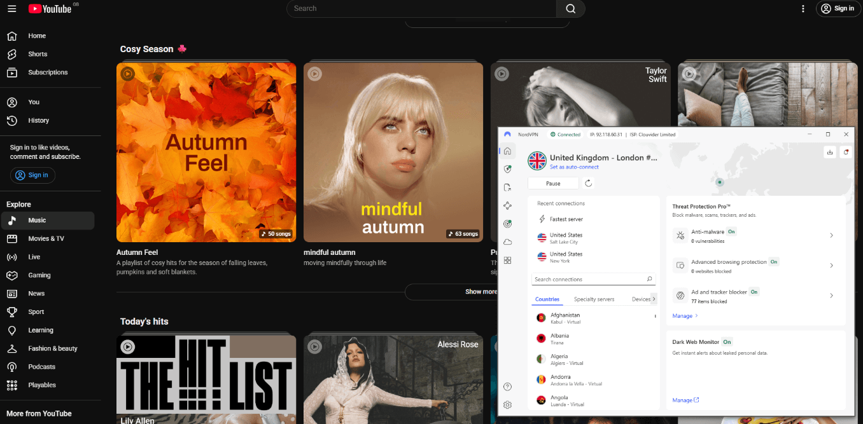Click the NordVPN help question mark icon
This screenshot has height=424, width=863.
507,386
